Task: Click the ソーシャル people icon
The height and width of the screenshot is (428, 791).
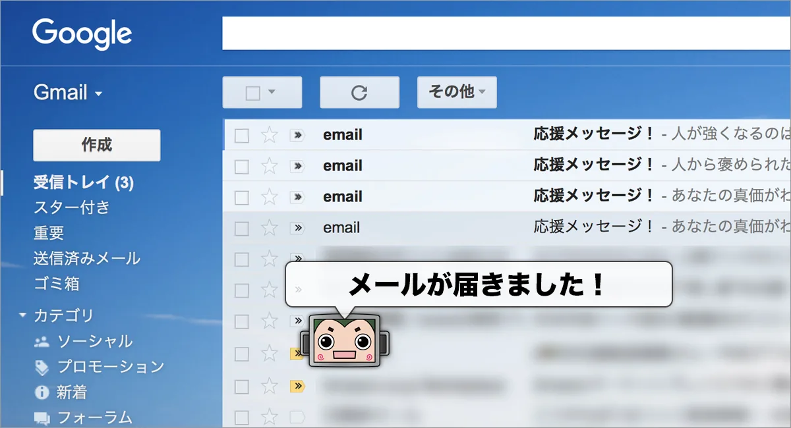Action: click(42, 342)
